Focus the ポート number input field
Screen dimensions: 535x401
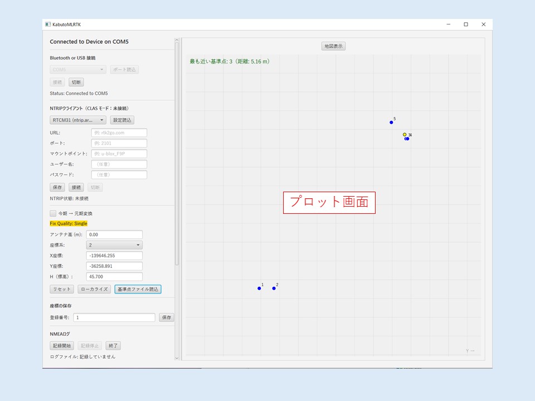tap(119, 143)
